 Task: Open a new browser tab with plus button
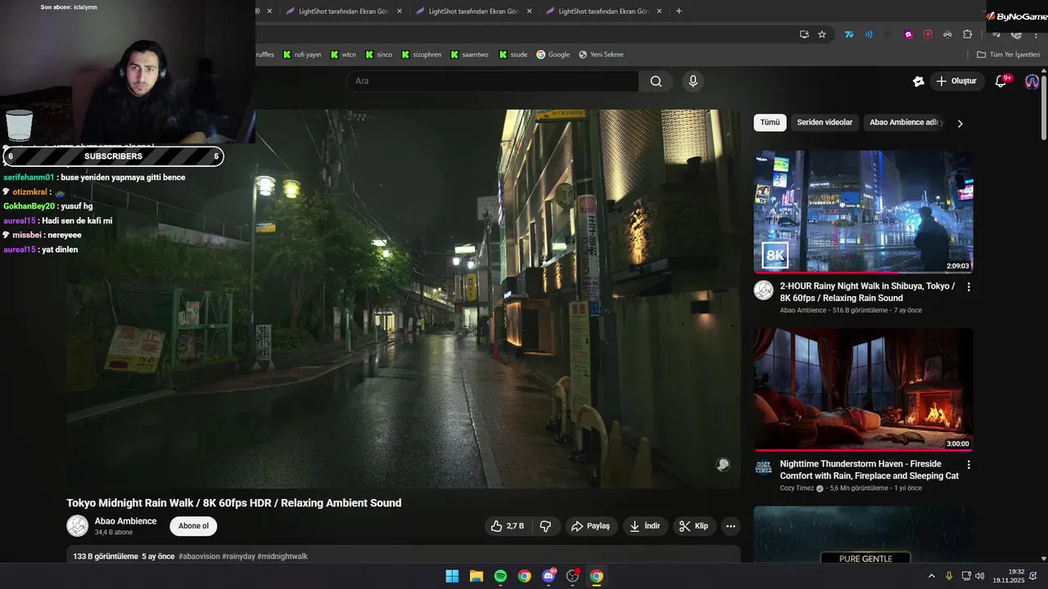click(x=679, y=11)
